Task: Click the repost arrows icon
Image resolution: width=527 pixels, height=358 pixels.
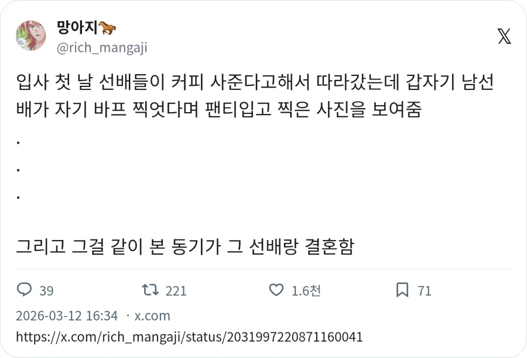Action: (150, 290)
